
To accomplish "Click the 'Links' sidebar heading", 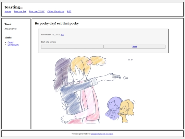I will (8, 38).
